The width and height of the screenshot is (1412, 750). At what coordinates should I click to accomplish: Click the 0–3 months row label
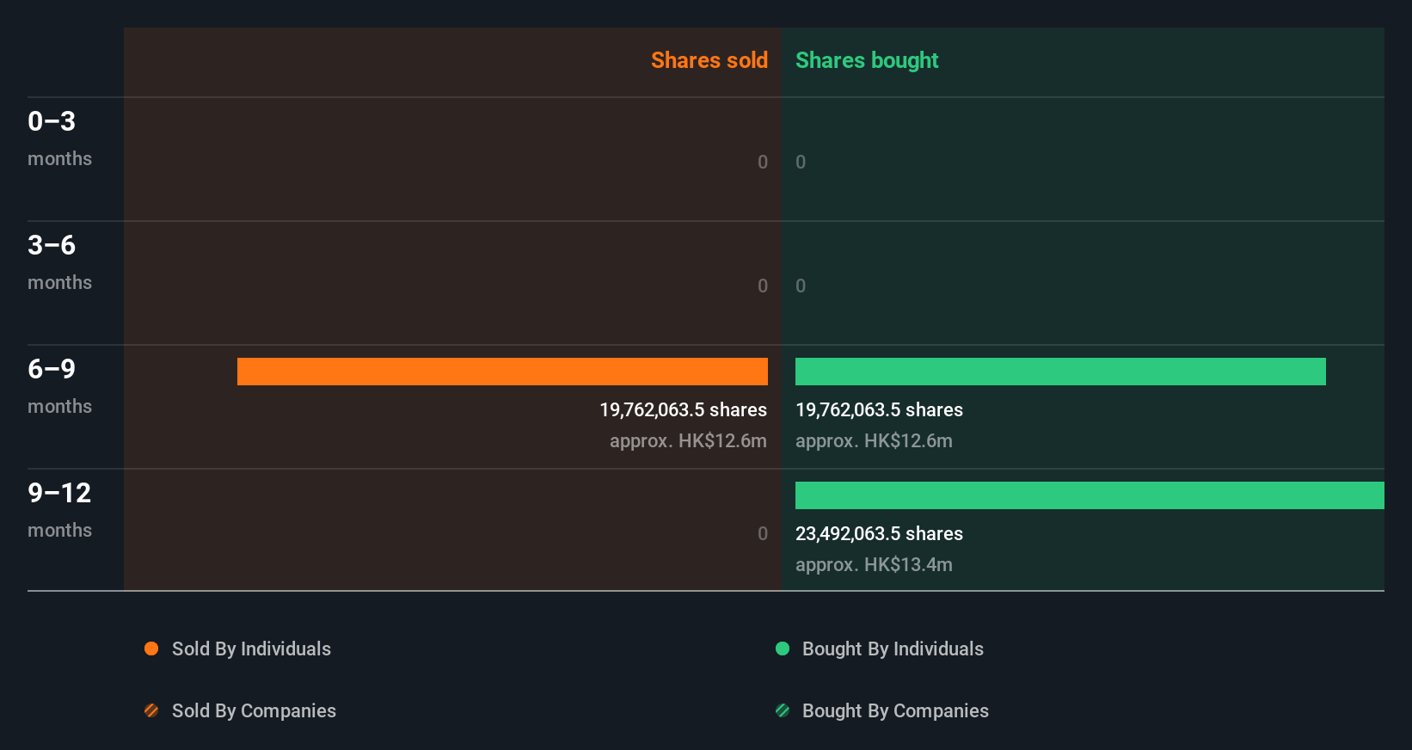tap(59, 138)
